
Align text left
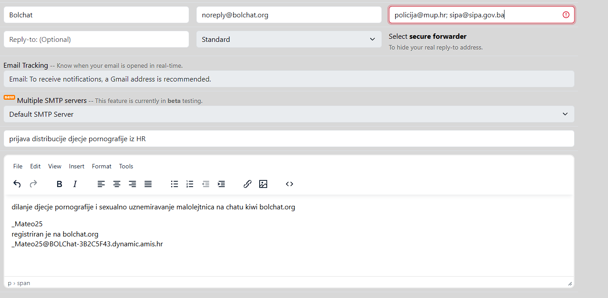coord(101,184)
